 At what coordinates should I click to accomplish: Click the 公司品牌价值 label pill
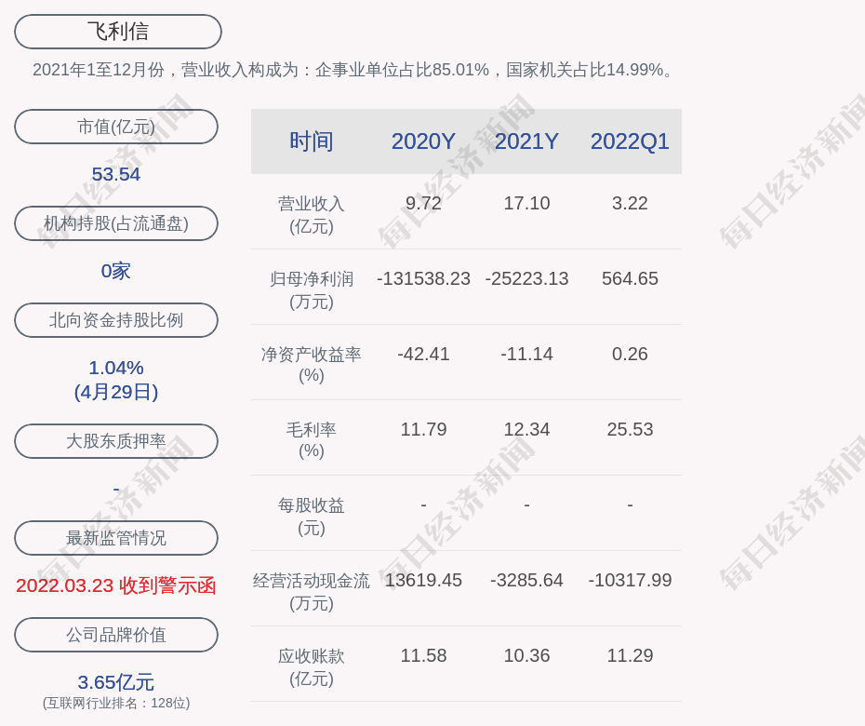coord(116,635)
